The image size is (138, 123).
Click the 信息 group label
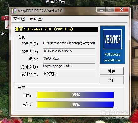[x=21, y=37]
